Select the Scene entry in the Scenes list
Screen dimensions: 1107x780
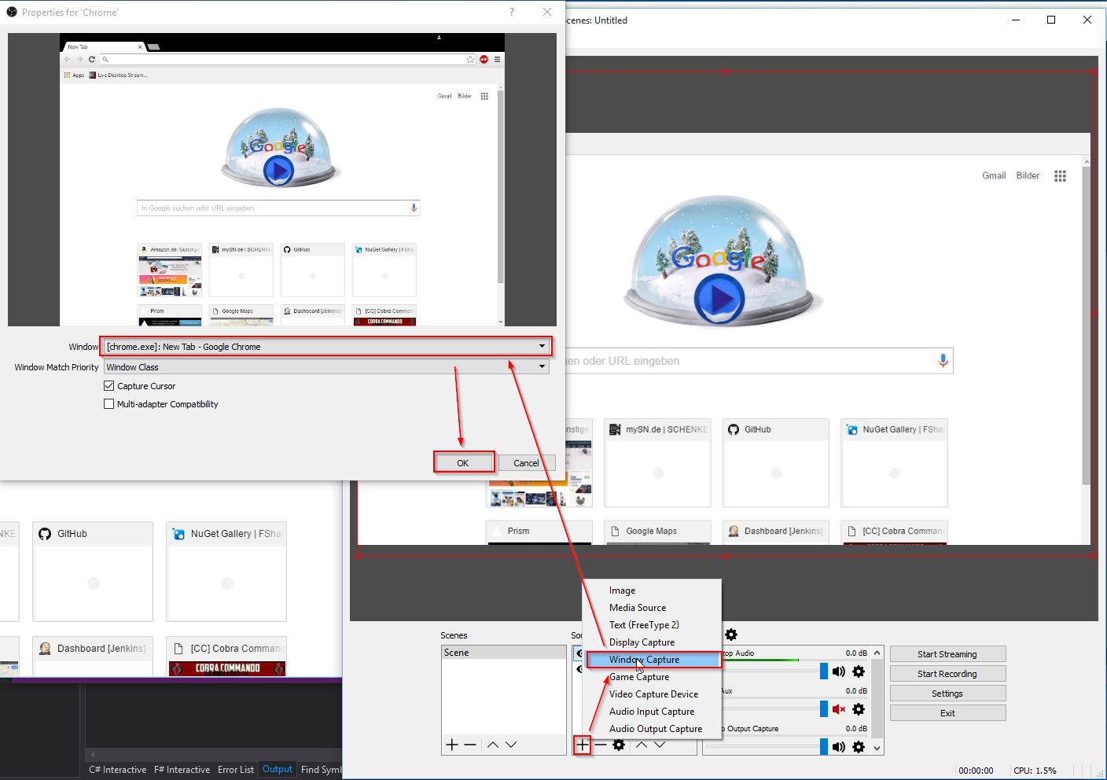click(503, 653)
